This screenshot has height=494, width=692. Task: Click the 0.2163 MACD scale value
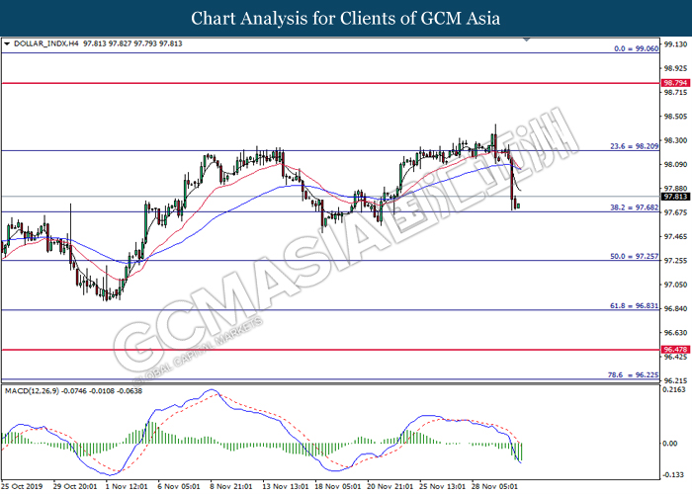(x=674, y=390)
